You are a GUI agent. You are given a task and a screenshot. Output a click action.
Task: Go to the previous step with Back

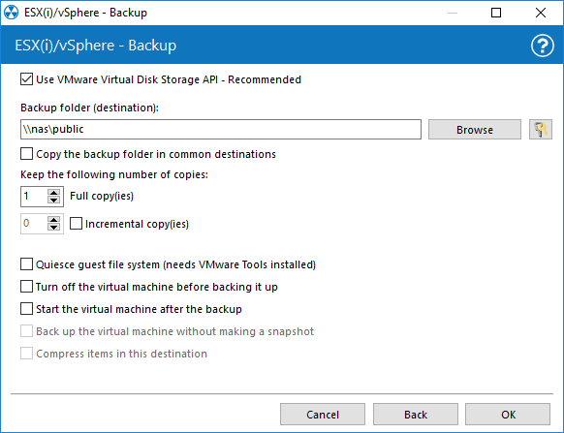416,415
